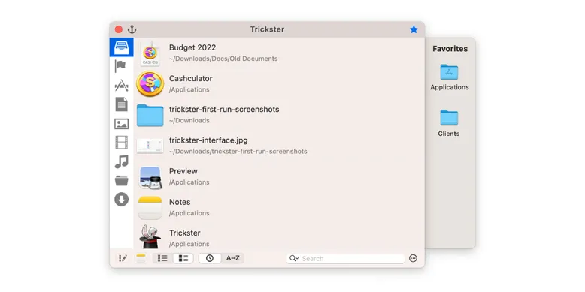585x292 pixels.
Task: Toggle the blue Favorites star icon
Action: coord(414,29)
